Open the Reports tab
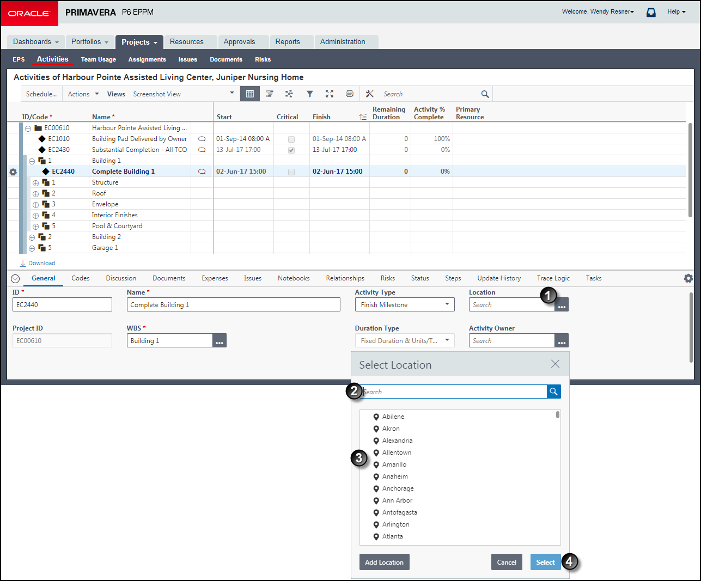Viewport: 701px width, 581px height. coord(291,42)
